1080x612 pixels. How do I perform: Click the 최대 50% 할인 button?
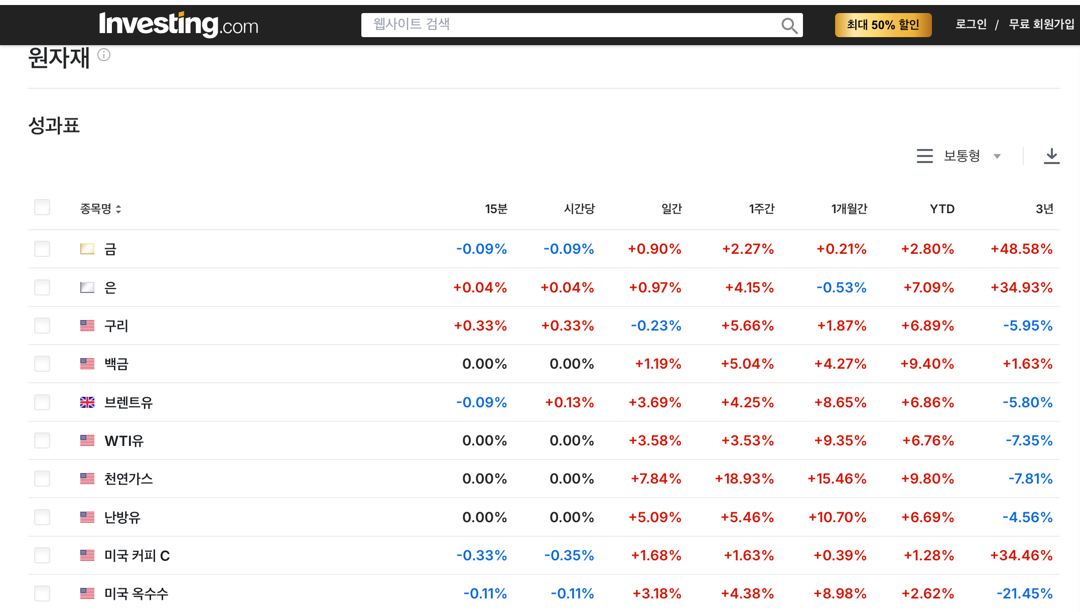coord(883,25)
